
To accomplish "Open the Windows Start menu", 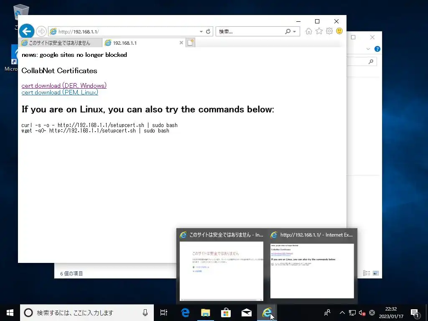I will point(10,313).
